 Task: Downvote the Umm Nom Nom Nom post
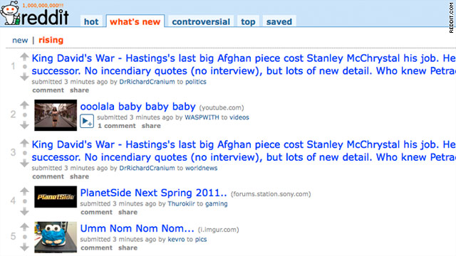[x=24, y=247]
